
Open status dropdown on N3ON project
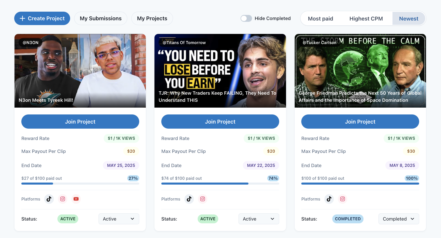tap(119, 219)
